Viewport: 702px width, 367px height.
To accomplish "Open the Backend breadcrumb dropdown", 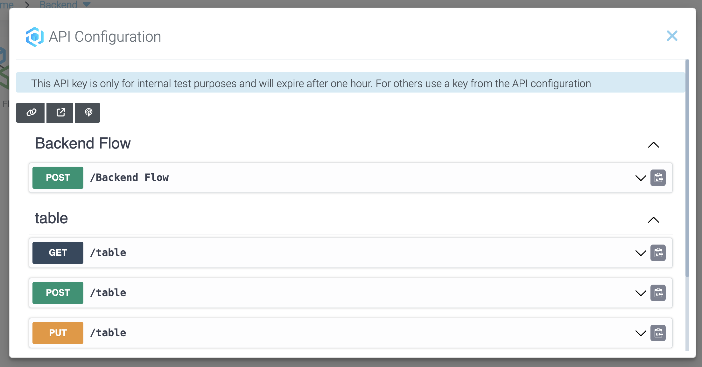I will pos(87,4).
